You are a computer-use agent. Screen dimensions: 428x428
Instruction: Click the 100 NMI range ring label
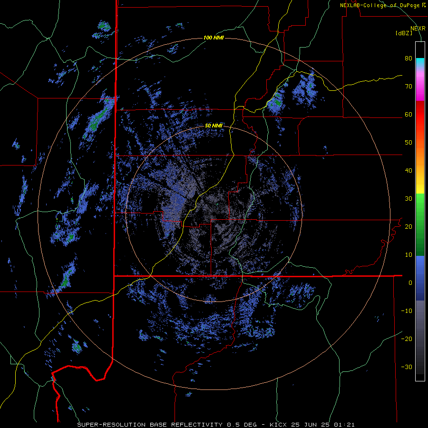click(x=214, y=38)
